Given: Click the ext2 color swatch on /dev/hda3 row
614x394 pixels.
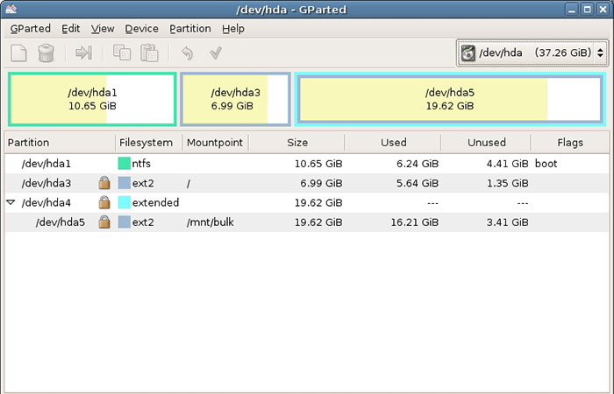Looking at the screenshot, I should pyautogui.click(x=125, y=182).
